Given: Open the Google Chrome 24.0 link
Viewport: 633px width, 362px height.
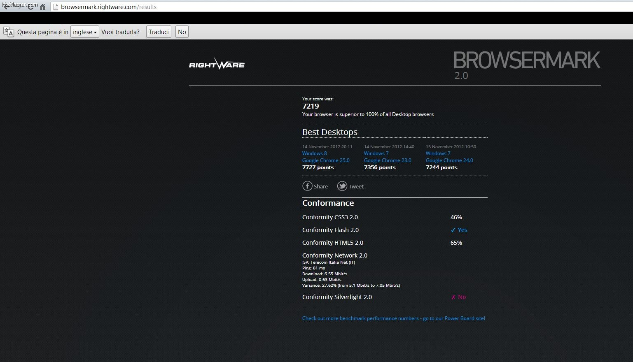Looking at the screenshot, I should coord(449,160).
